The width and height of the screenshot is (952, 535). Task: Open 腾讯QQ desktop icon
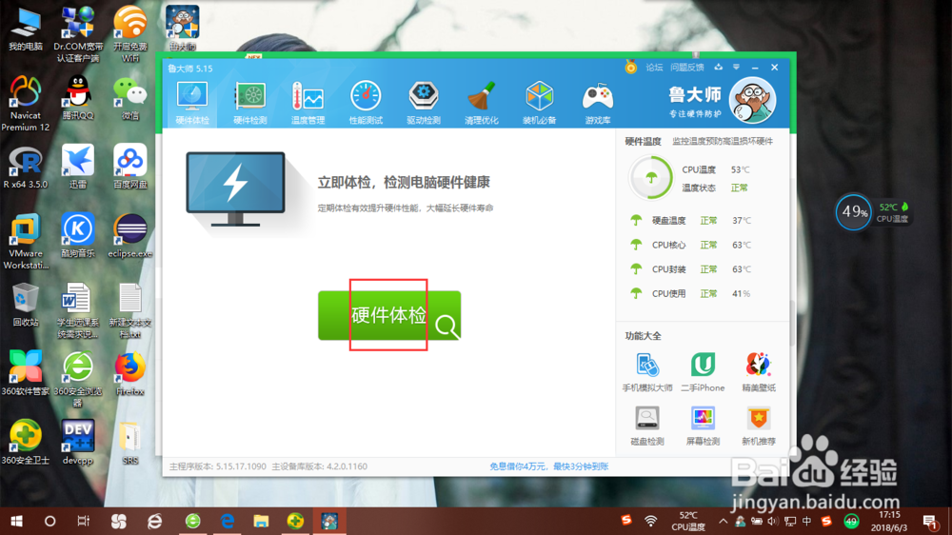(78, 98)
